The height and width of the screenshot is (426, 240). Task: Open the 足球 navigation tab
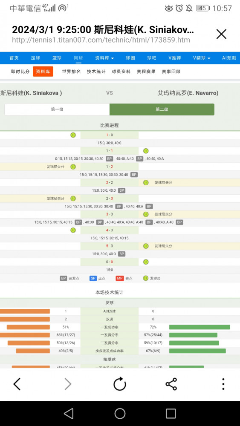coord(36,58)
